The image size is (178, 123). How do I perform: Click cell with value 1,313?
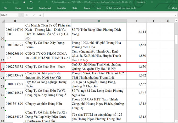point(137,116)
